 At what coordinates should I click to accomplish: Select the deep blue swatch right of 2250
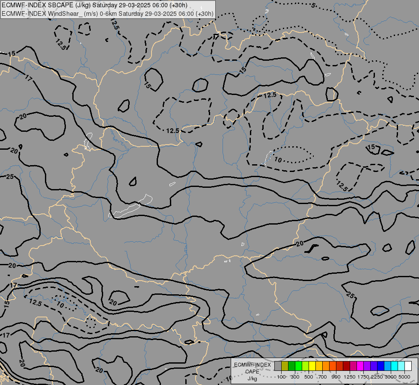click(x=381, y=366)
